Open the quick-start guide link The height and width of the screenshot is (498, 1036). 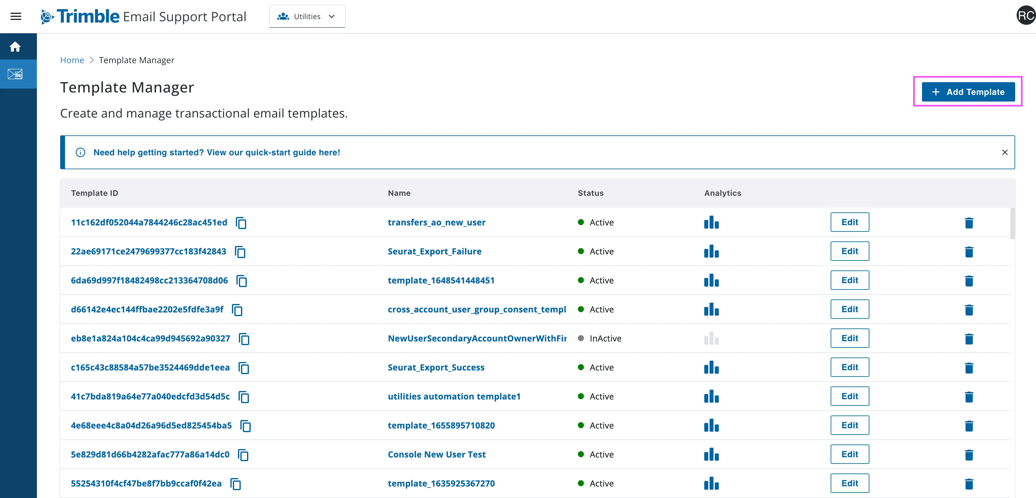(217, 152)
